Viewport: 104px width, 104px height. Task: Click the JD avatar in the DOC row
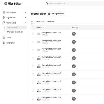click(74, 58)
